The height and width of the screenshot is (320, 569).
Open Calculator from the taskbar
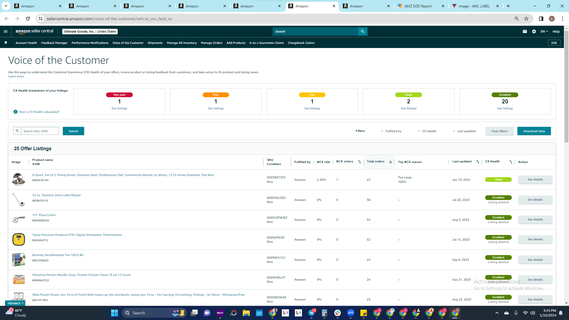[325, 313]
